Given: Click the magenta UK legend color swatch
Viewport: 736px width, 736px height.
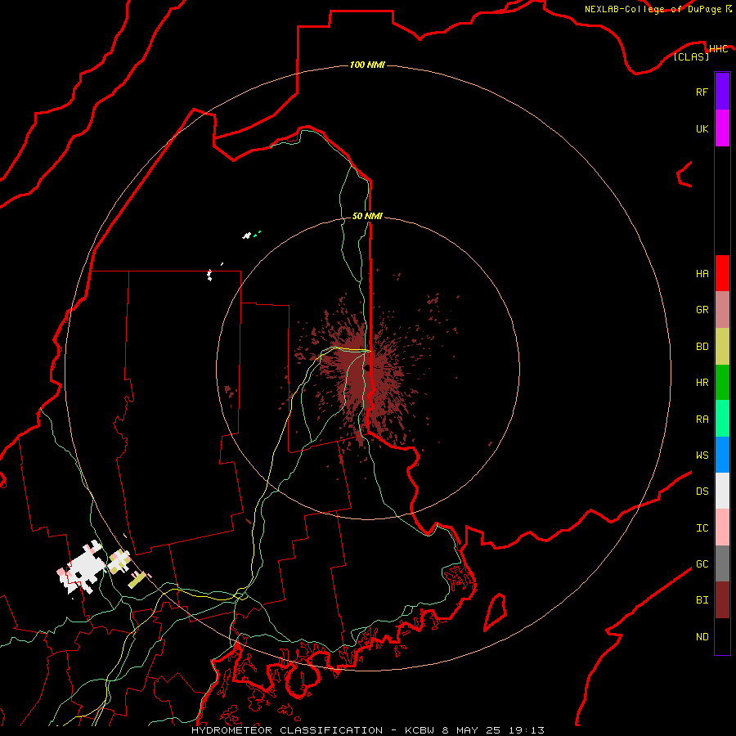Looking at the screenshot, I should tap(722, 128).
